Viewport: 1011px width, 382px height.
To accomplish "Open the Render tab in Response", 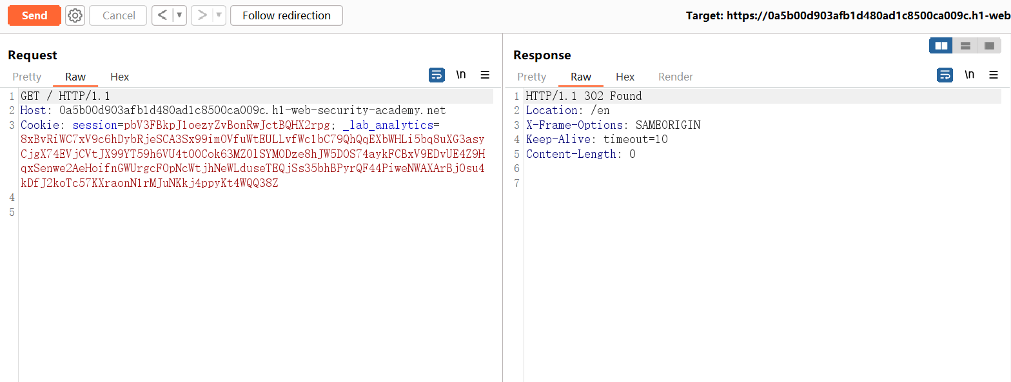I will pyautogui.click(x=675, y=77).
